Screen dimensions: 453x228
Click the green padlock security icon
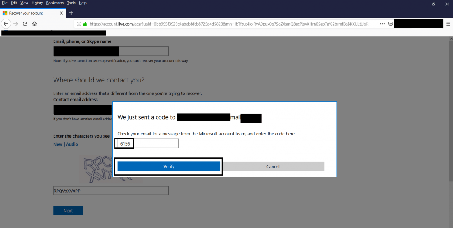tap(84, 24)
